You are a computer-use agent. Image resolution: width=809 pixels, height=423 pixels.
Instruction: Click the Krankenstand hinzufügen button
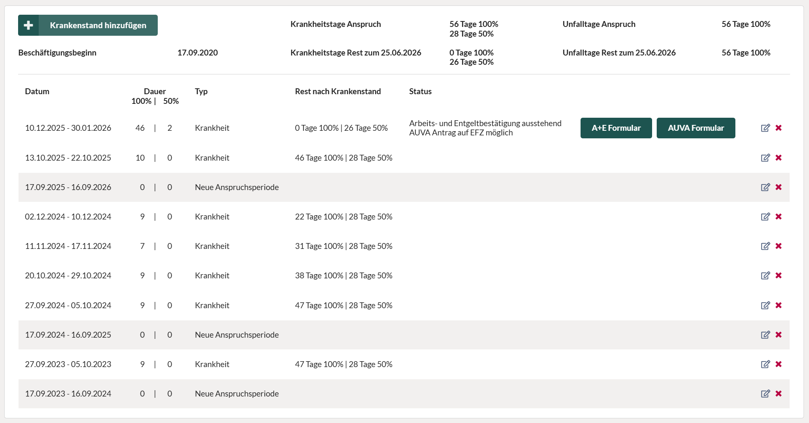click(88, 25)
